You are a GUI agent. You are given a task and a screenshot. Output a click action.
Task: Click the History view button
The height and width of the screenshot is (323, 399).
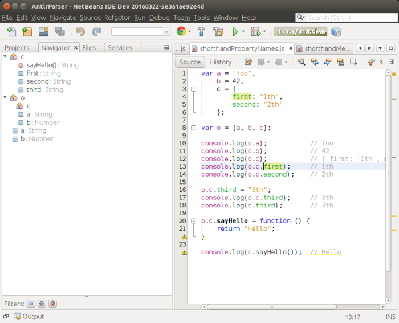221,62
